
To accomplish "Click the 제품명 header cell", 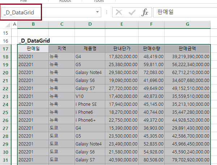I will pos(90,49).
